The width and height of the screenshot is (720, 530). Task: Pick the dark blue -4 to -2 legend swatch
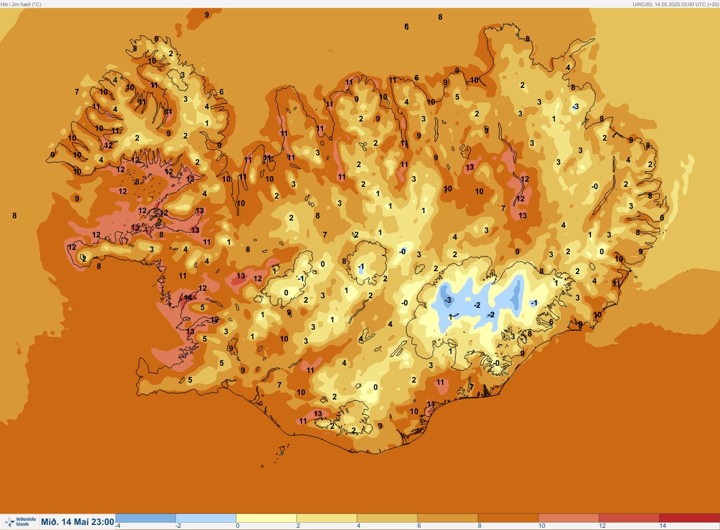[145, 518]
